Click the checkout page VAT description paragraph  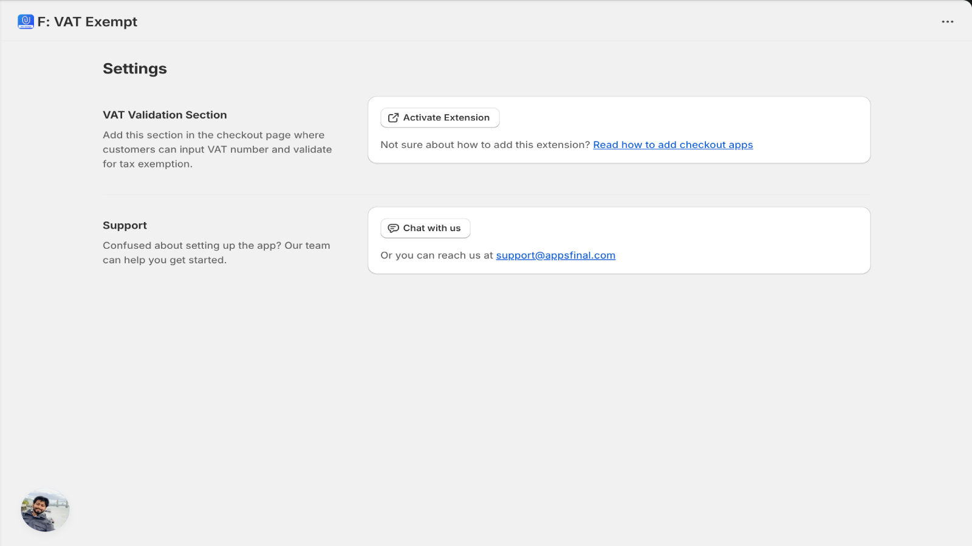click(217, 149)
